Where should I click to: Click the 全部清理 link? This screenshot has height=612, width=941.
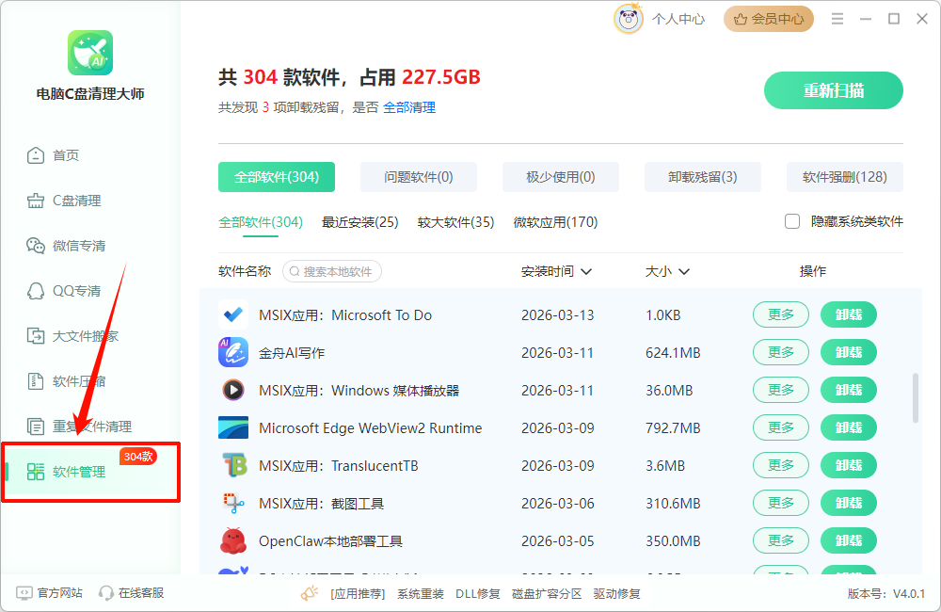[x=412, y=107]
